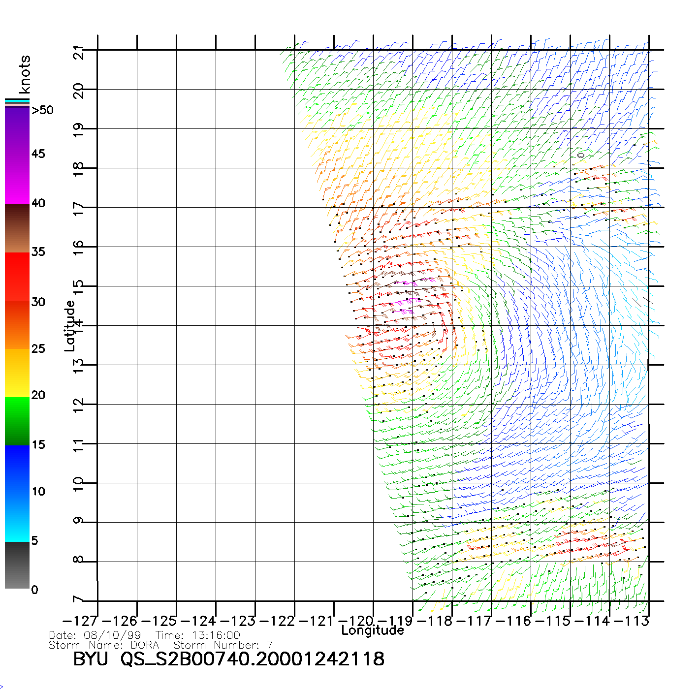Click the gray 0–5 knots legend segment
The image size is (699, 689).
17,565
